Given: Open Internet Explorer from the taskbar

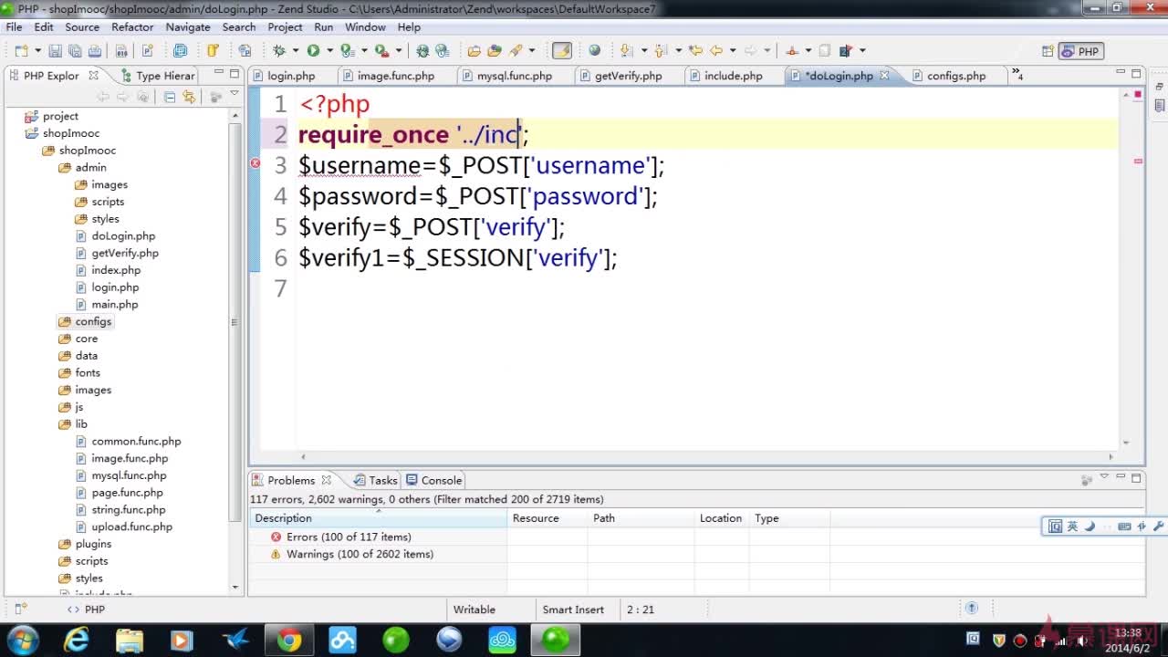Looking at the screenshot, I should pyautogui.click(x=77, y=641).
